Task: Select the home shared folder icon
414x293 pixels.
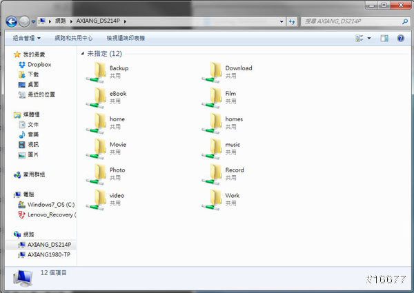Action: tap(97, 123)
